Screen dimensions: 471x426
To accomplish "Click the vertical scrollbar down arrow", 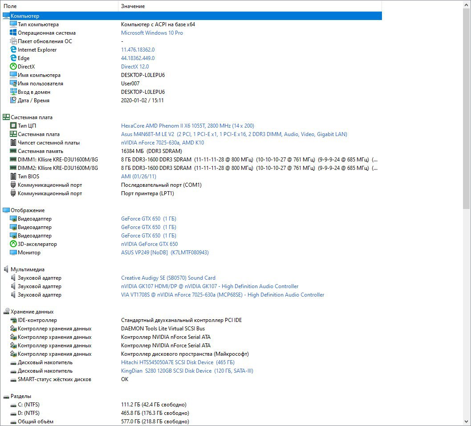I will point(466,421).
